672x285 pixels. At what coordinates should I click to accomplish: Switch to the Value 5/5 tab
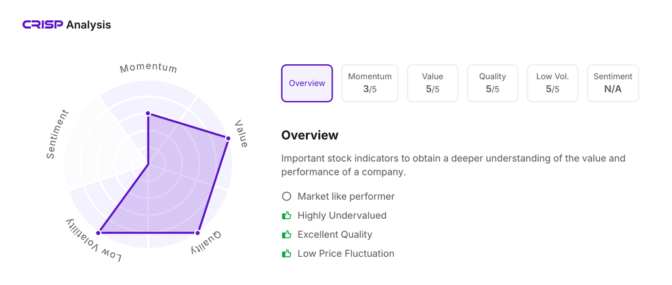[x=432, y=83]
